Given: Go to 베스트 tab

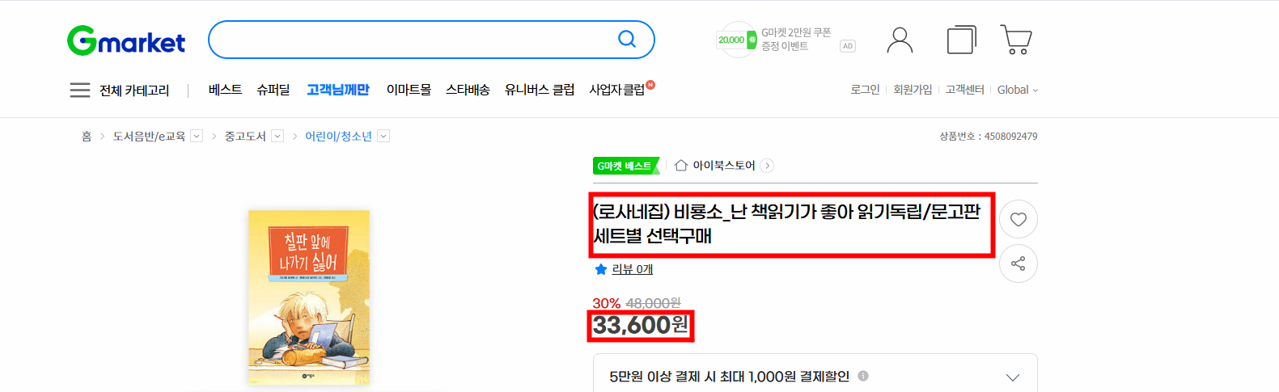Looking at the screenshot, I should pos(225,90).
